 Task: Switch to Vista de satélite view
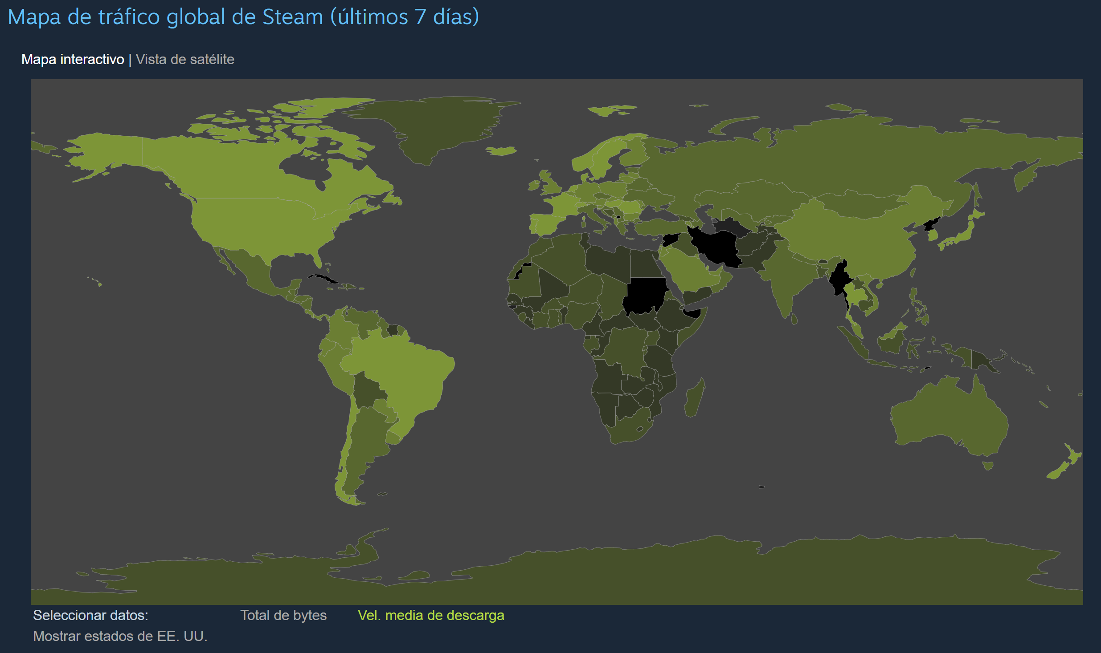pyautogui.click(x=185, y=59)
